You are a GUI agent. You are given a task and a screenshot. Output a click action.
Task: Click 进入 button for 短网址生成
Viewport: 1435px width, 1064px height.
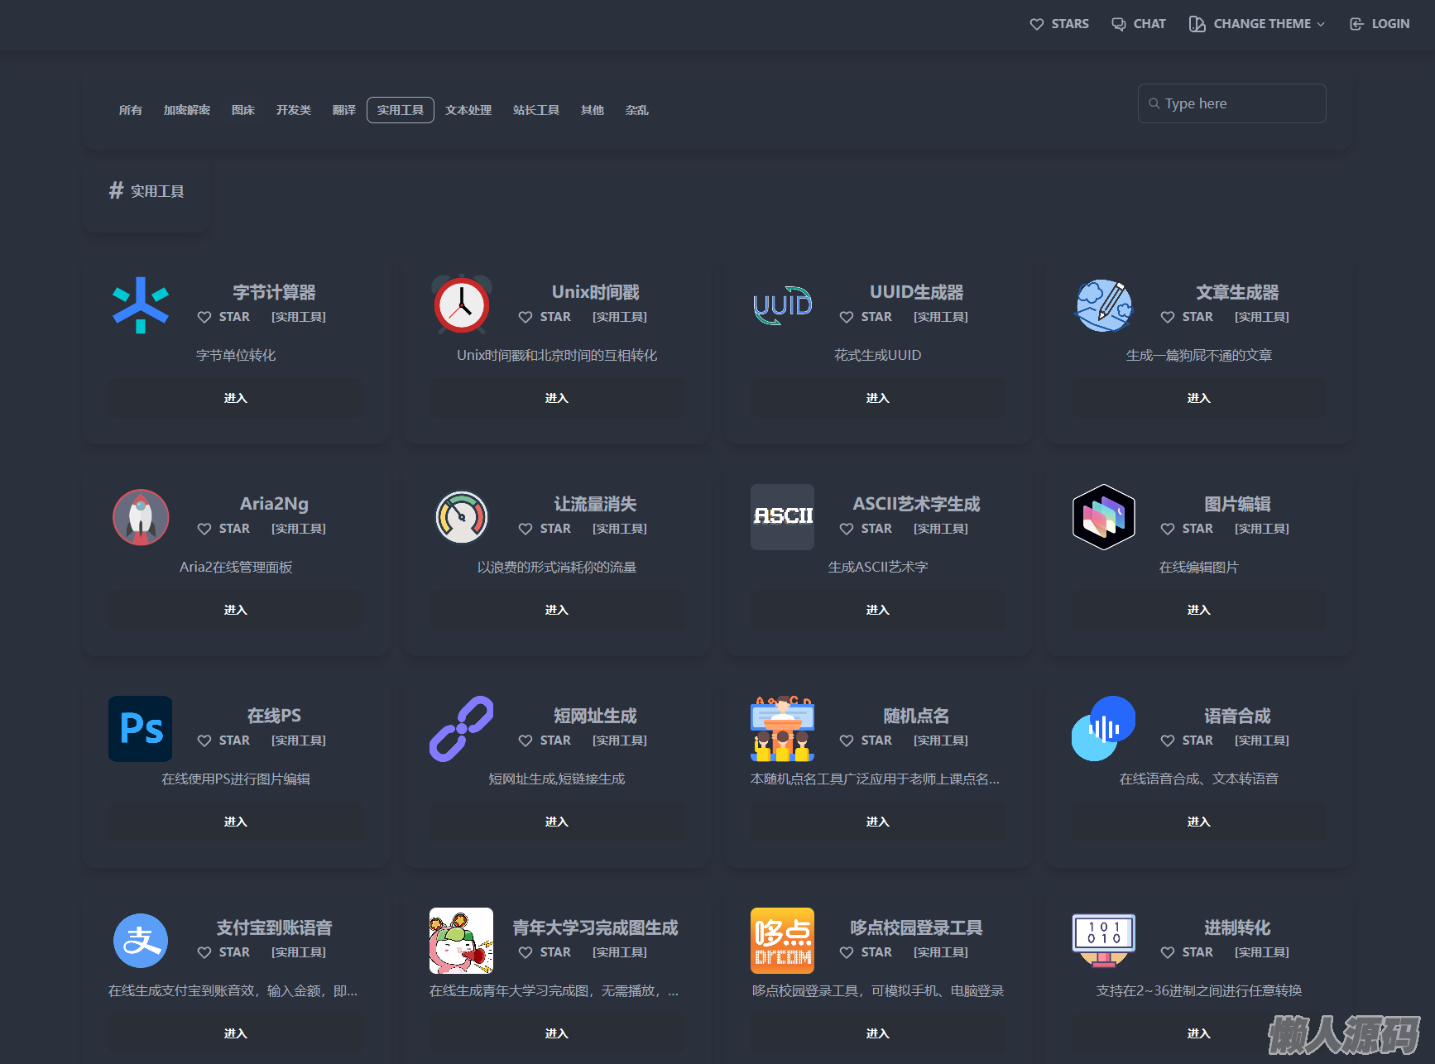click(x=557, y=822)
